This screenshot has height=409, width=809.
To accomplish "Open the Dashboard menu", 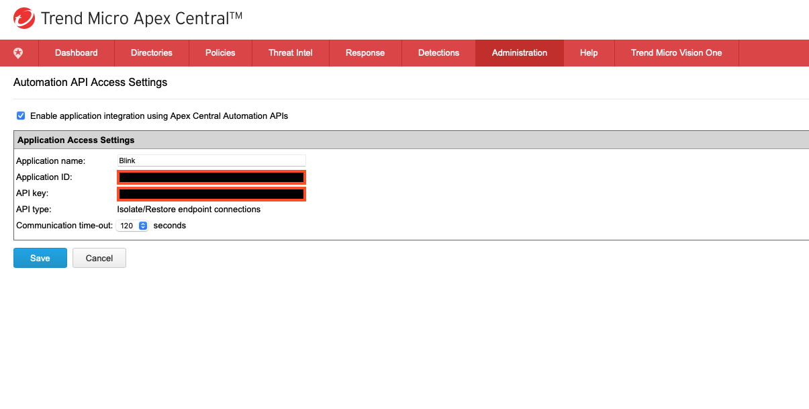I will (x=77, y=52).
